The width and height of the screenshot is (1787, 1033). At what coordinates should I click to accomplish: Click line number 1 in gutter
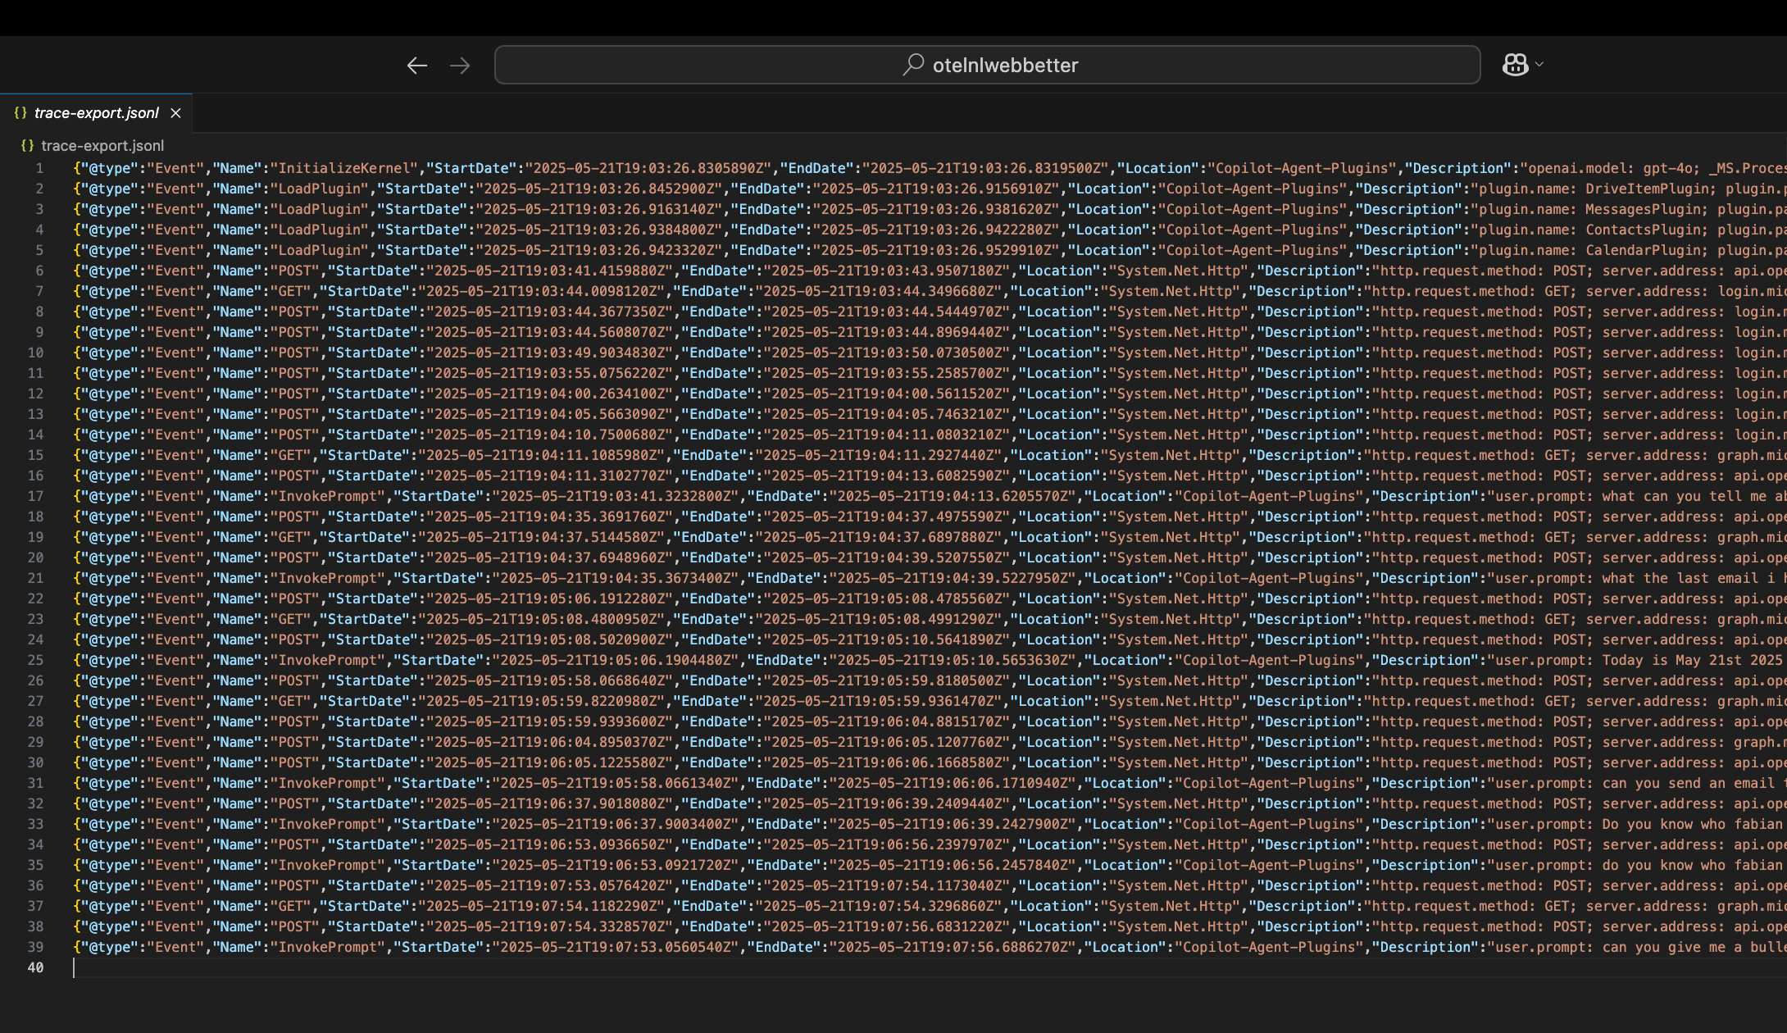[x=39, y=168]
